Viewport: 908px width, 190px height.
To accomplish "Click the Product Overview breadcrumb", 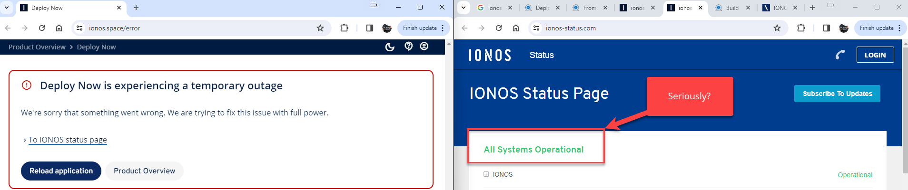I will click(x=37, y=47).
